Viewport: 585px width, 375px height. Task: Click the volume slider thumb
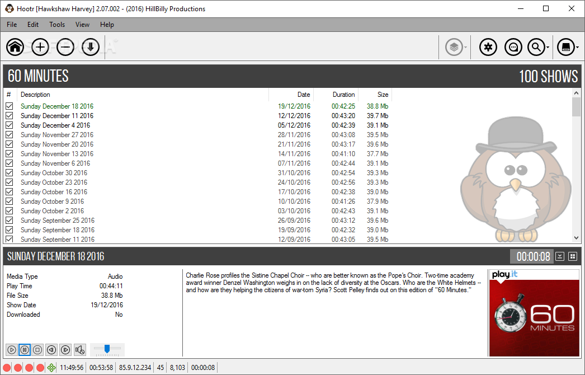107,349
